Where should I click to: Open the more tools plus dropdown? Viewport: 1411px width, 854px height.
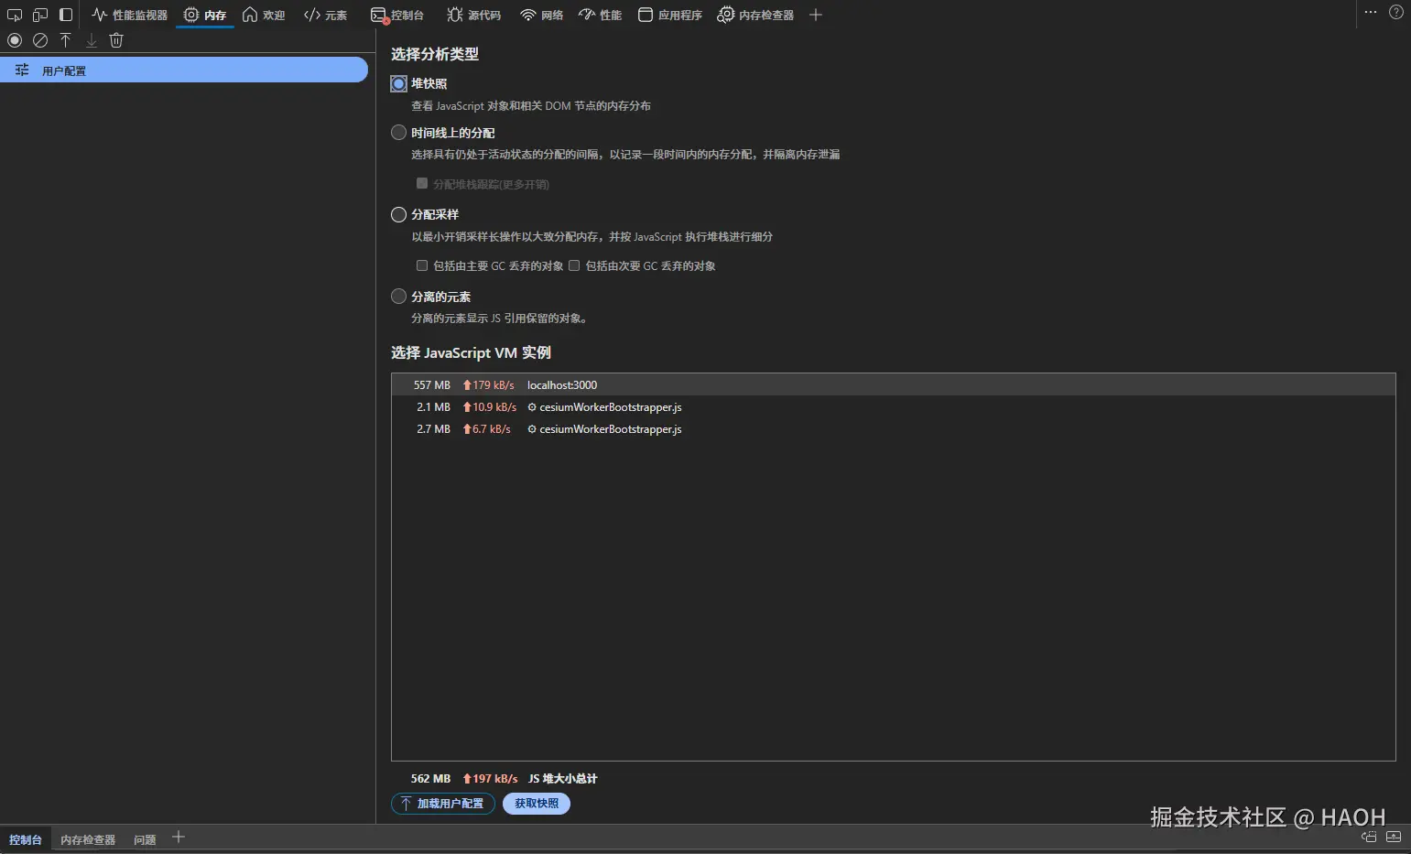(x=815, y=15)
